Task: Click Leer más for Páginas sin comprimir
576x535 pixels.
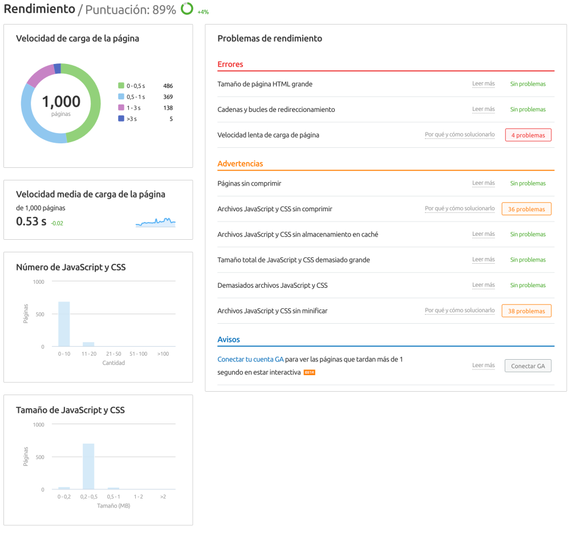Action: coord(484,183)
